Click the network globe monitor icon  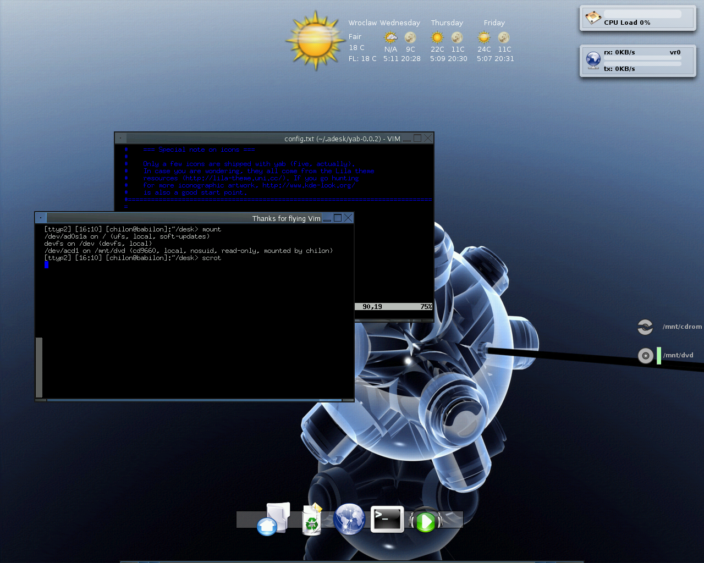click(x=593, y=59)
